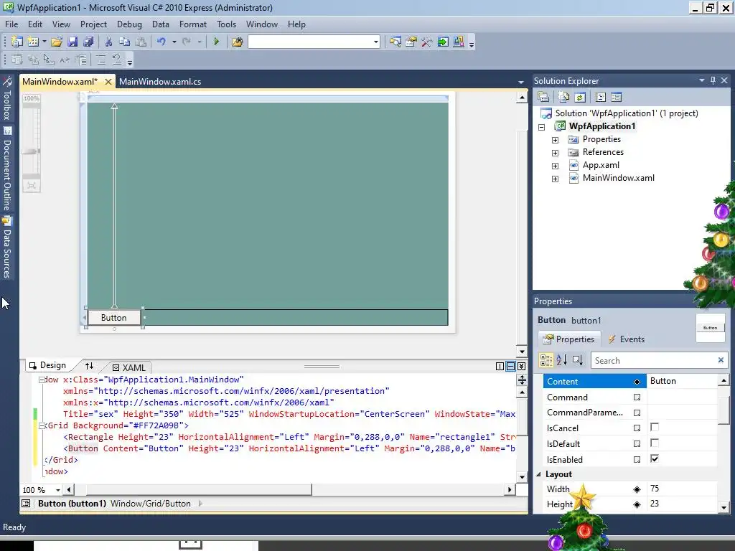This screenshot has width=735, height=551.
Task: Open the Debug menu
Action: 129,24
